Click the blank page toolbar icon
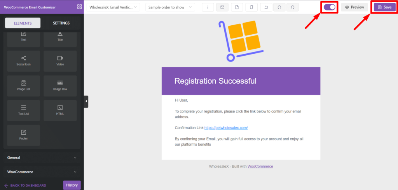The image size is (398, 190). [x=237, y=7]
